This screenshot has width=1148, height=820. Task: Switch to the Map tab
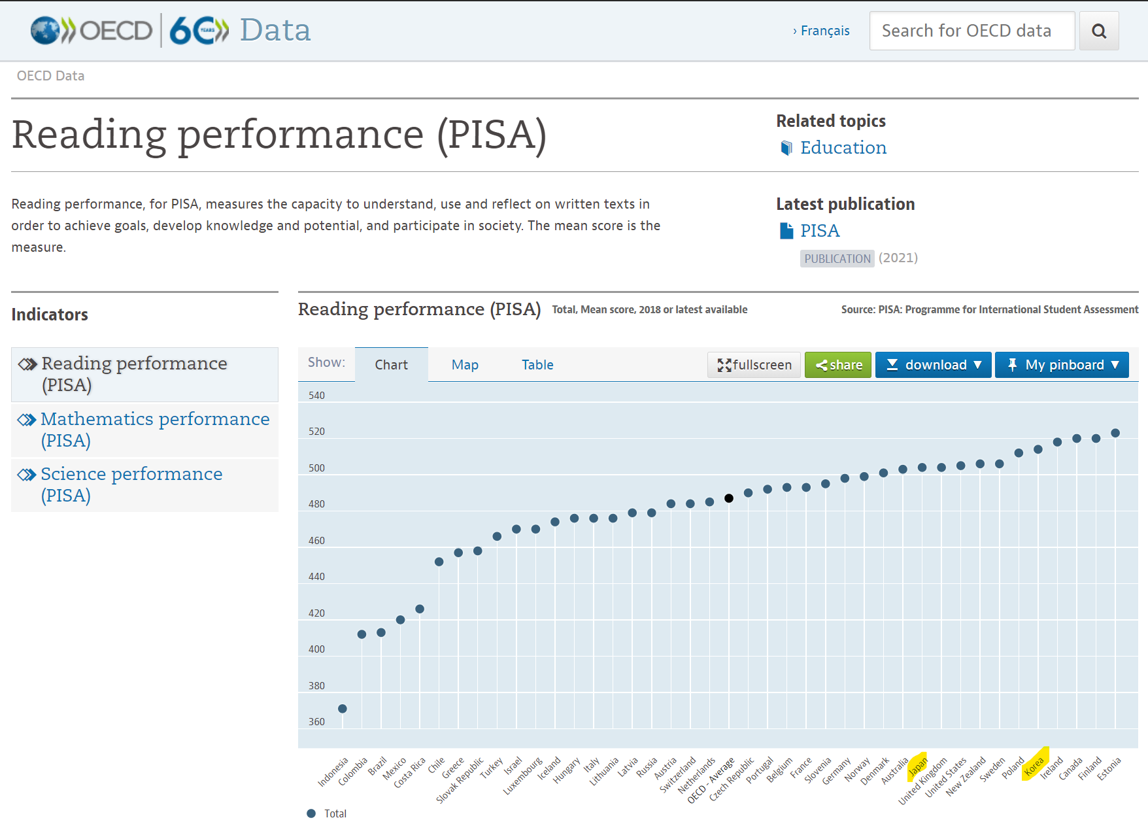coord(465,365)
